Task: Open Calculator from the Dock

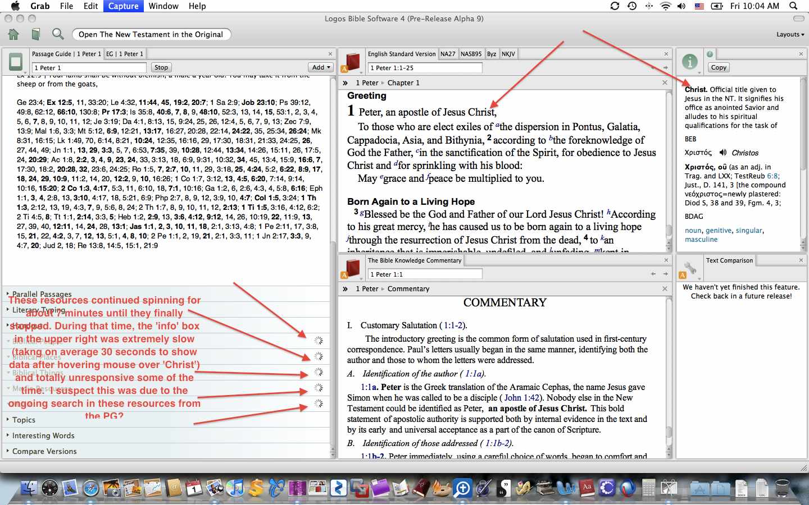Action: (648, 488)
